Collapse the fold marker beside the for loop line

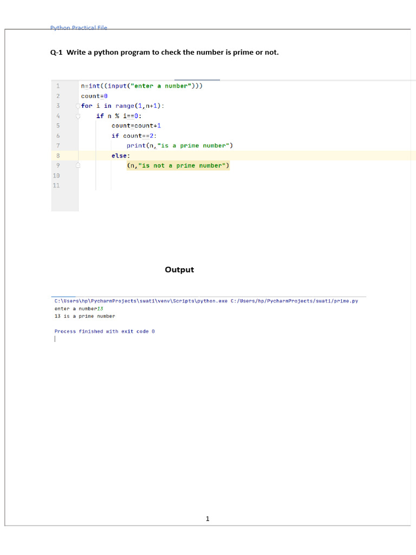(78, 106)
